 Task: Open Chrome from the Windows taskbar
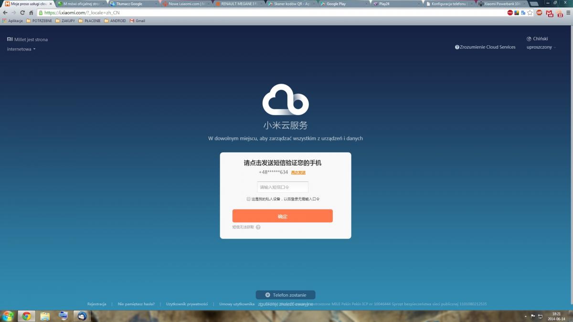[26, 316]
